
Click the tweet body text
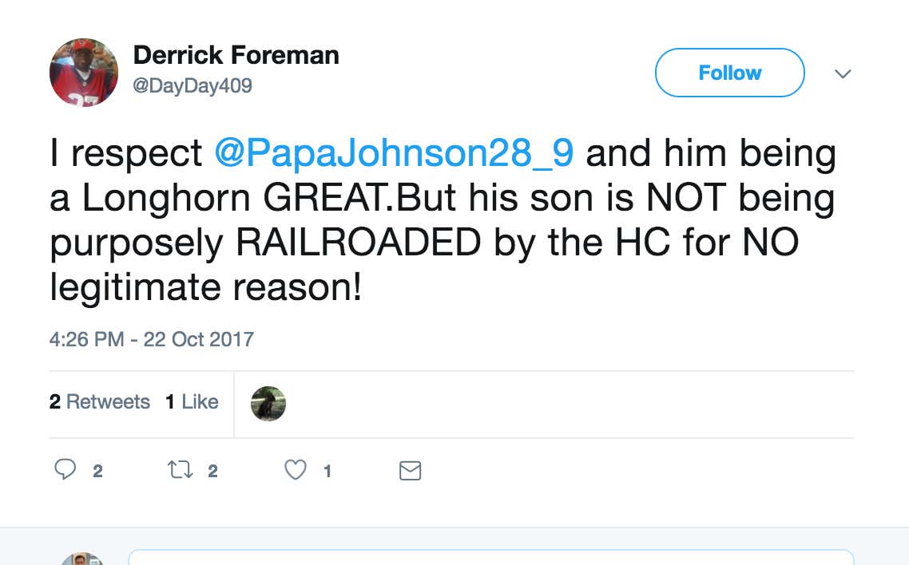tap(443, 220)
